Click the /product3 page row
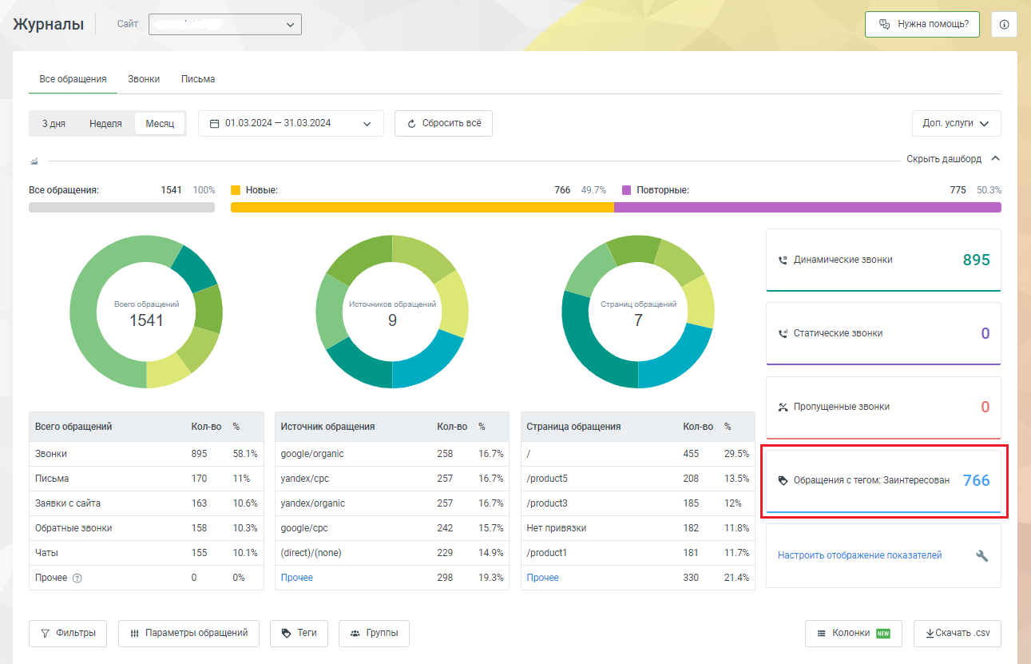The image size is (1031, 664). [x=638, y=503]
